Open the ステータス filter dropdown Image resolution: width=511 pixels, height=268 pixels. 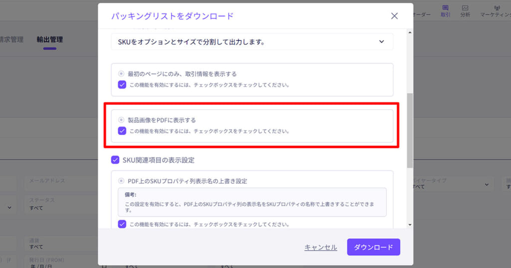(x=61, y=204)
